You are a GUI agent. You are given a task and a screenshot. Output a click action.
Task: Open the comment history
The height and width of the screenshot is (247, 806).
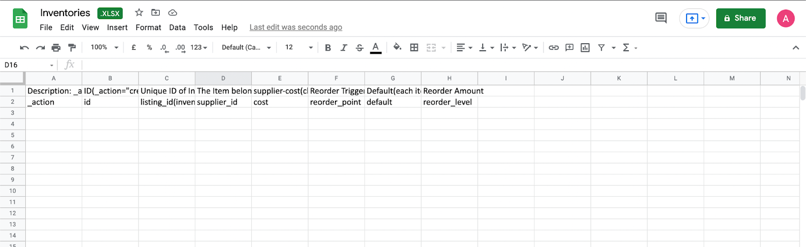coord(661,18)
